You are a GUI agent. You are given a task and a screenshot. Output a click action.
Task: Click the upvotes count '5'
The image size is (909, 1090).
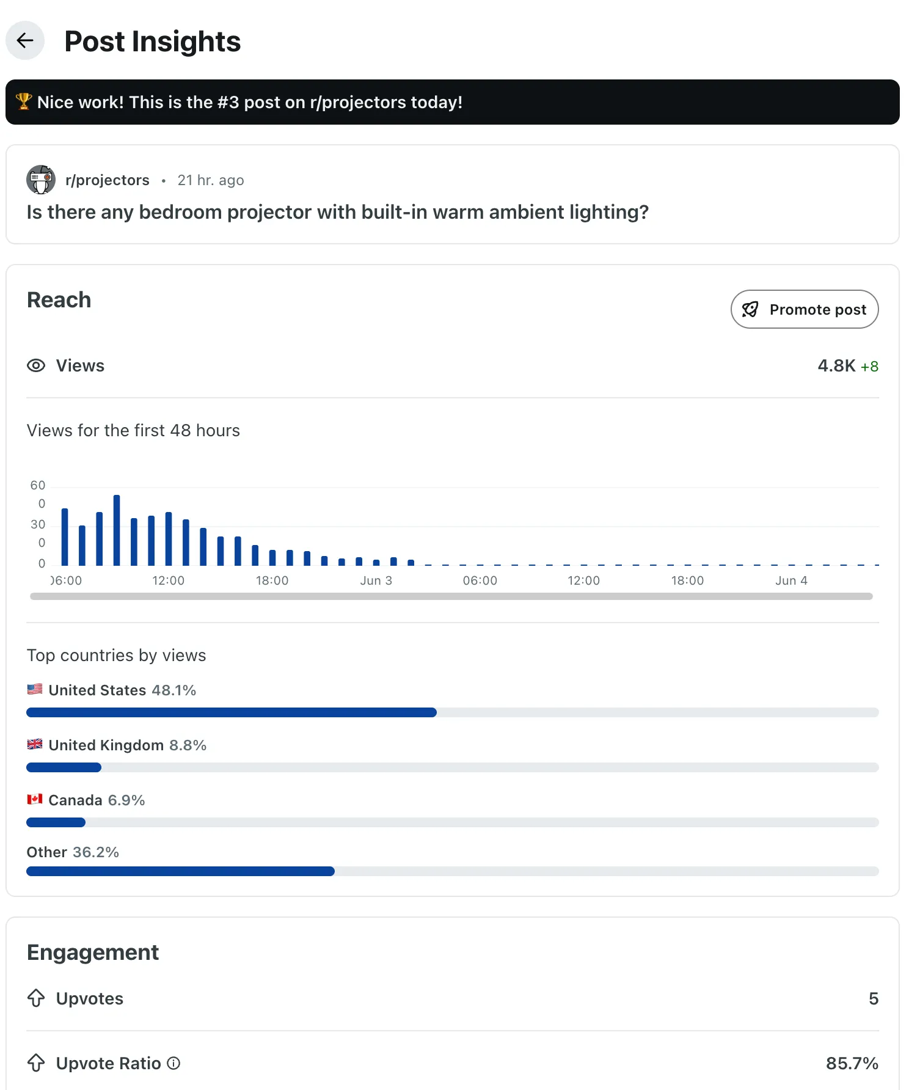click(874, 998)
